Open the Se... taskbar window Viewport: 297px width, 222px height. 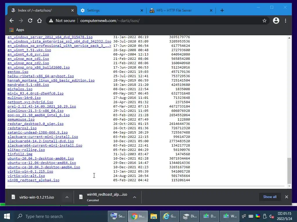[118, 216]
